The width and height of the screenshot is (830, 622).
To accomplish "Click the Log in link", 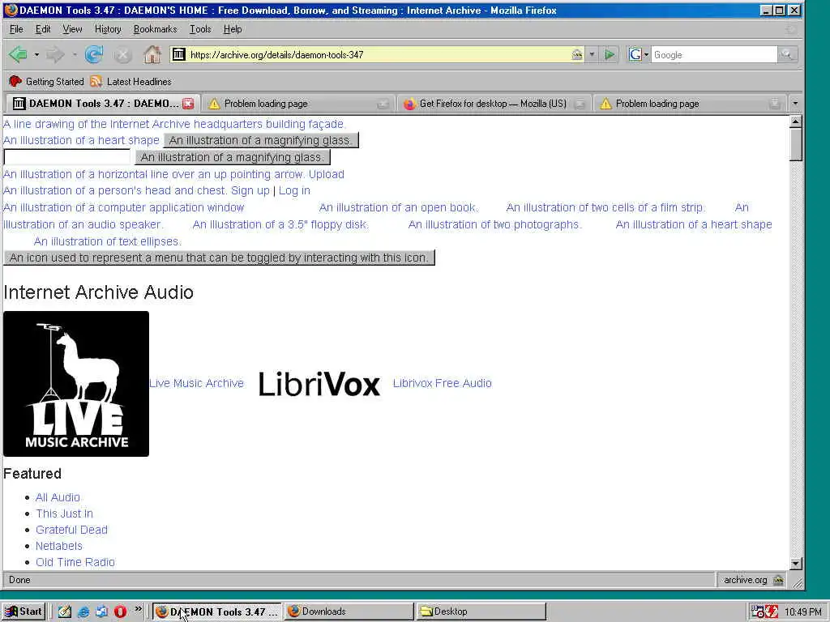I will [x=294, y=190].
